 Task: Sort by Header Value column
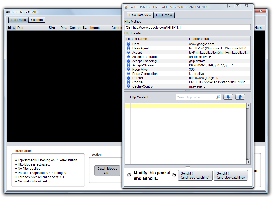(x=219, y=39)
